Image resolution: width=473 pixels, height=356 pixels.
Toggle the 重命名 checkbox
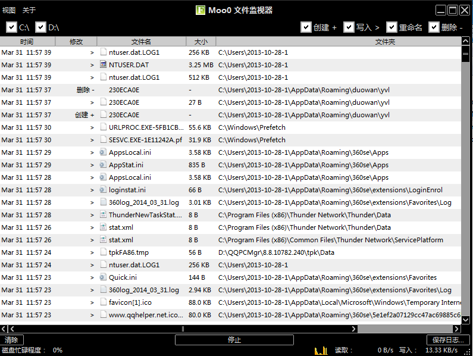coord(391,27)
